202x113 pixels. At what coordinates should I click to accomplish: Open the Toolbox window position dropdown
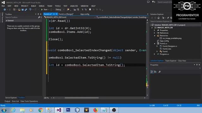pyautogui.click(x=36, y=14)
